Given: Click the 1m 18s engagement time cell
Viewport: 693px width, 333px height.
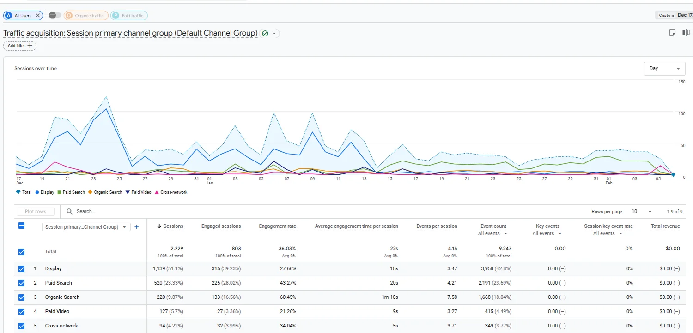Looking at the screenshot, I should point(390,297).
